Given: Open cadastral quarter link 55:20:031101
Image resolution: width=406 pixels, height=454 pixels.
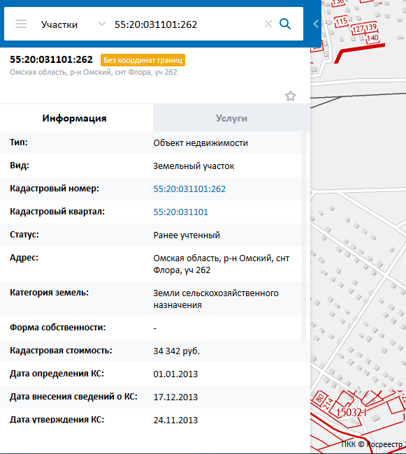Looking at the screenshot, I should pyautogui.click(x=181, y=212).
